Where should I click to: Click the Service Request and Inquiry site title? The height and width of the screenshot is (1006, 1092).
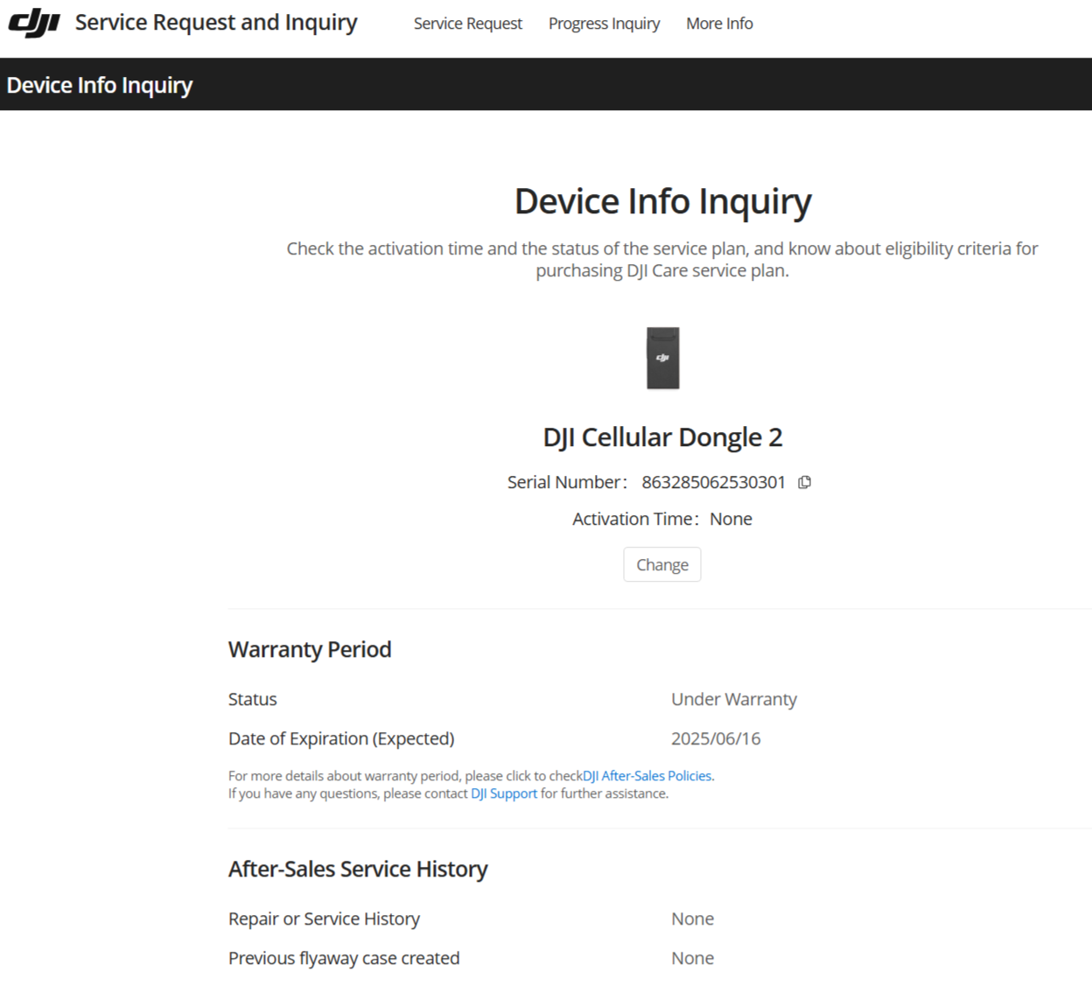point(216,23)
